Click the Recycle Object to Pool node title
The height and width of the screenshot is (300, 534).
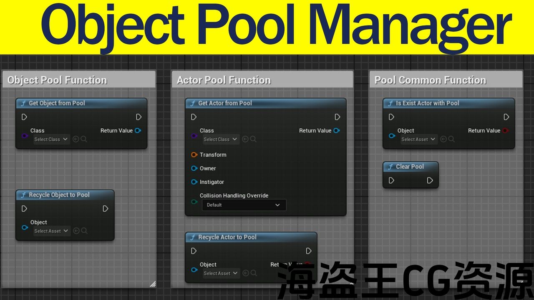pyautogui.click(x=59, y=195)
